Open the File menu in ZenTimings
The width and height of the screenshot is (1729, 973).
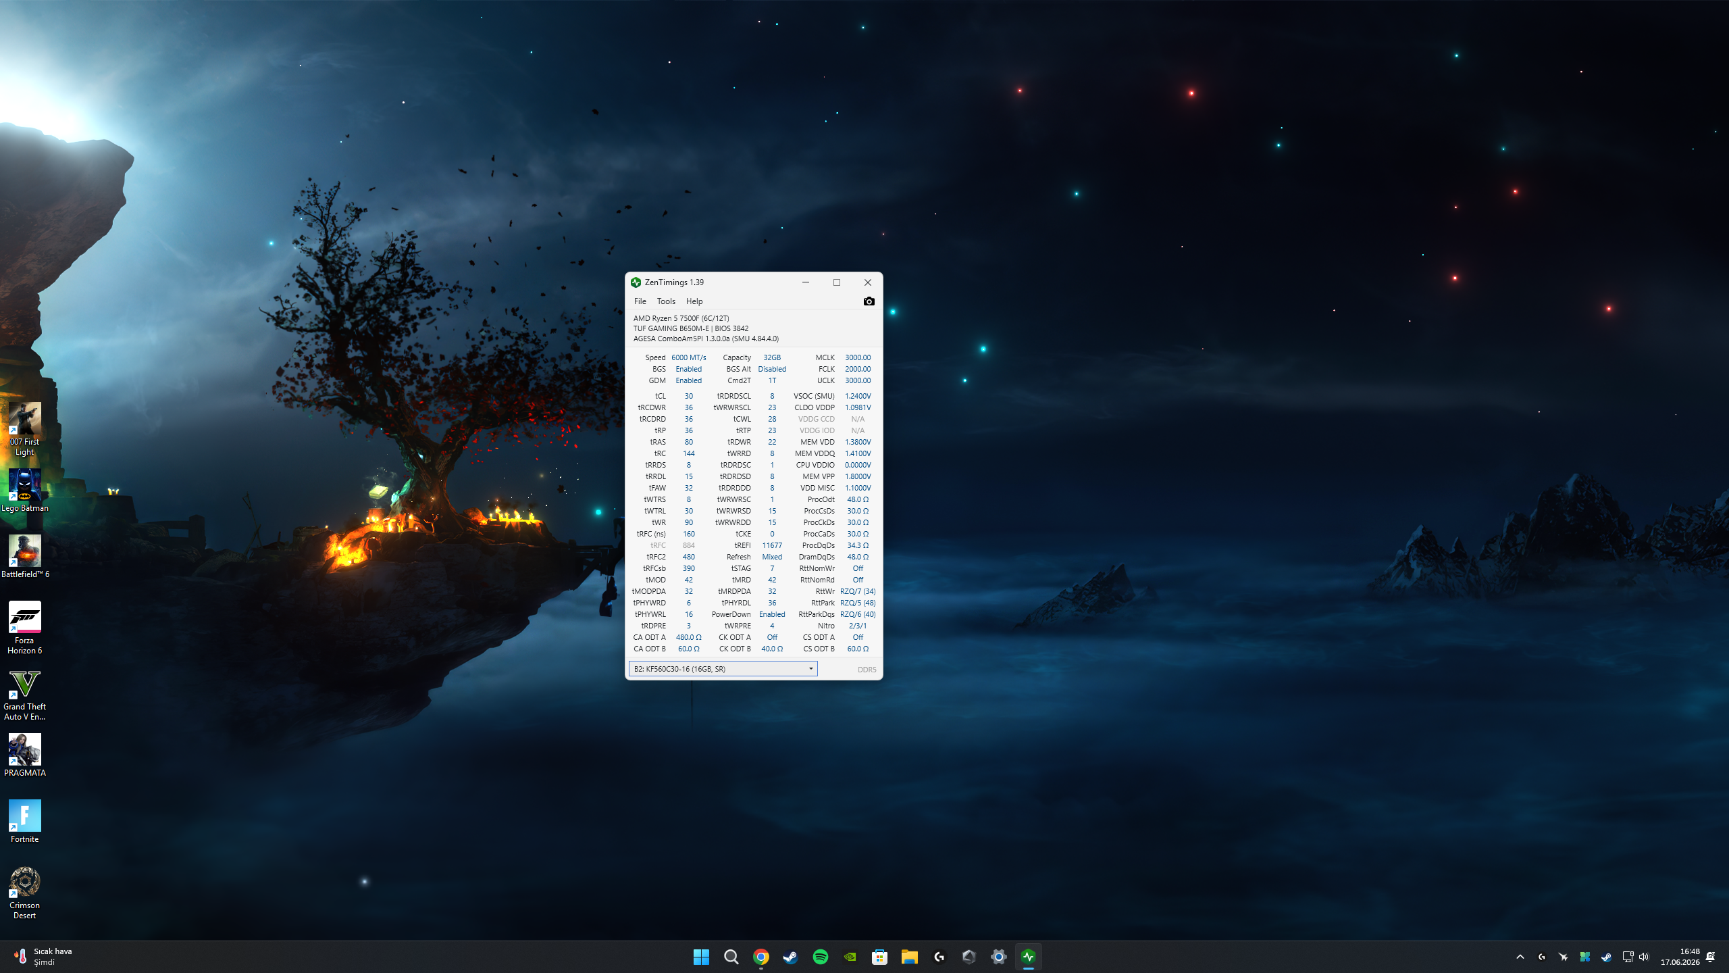tap(640, 301)
